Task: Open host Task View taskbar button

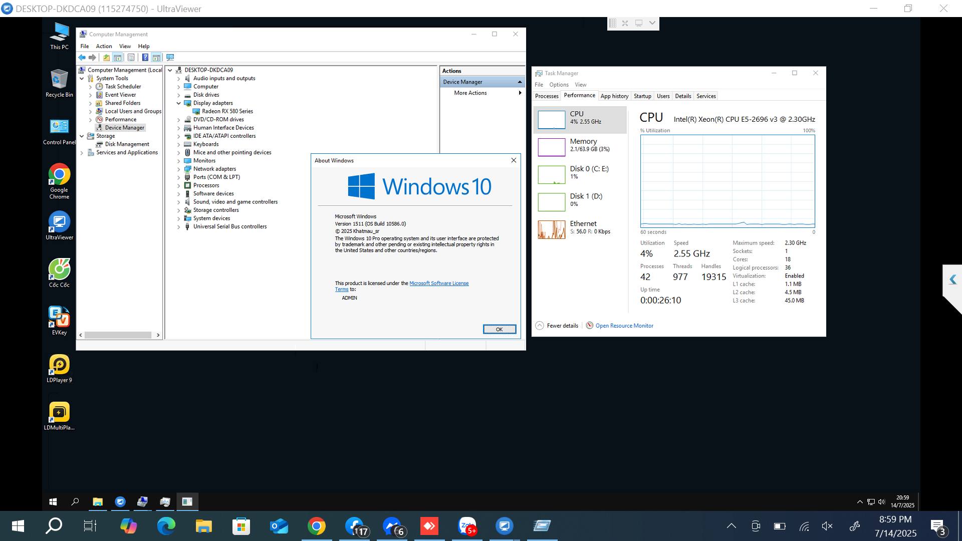Action: (x=90, y=526)
